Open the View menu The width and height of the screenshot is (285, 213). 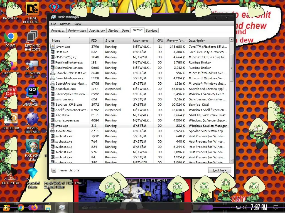pyautogui.click(x=78, y=24)
